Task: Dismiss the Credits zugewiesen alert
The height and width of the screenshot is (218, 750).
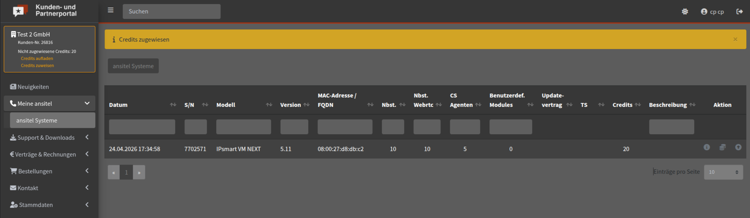Action: pyautogui.click(x=735, y=39)
